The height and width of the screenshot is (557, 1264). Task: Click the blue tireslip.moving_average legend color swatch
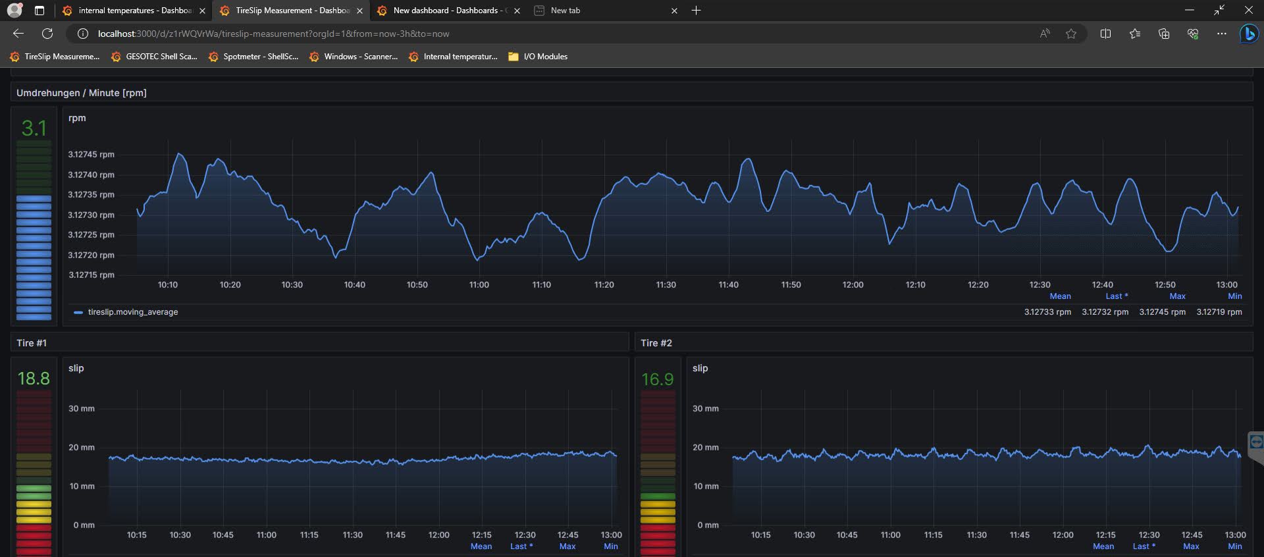point(78,312)
